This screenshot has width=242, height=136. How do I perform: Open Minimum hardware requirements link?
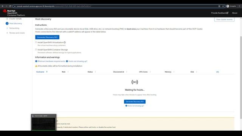coord(51,61)
